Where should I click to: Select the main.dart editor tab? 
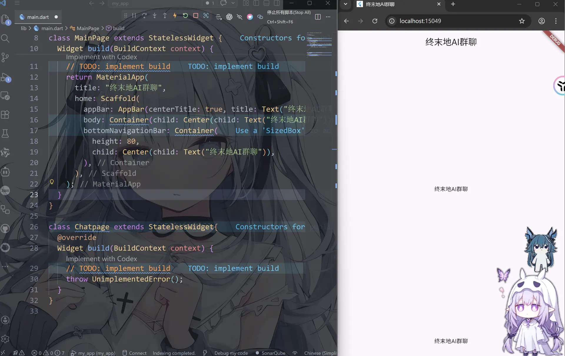tap(38, 17)
